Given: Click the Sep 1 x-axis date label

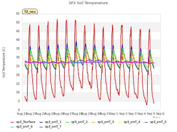Looking at the screenshot, I should coord(114,114).
